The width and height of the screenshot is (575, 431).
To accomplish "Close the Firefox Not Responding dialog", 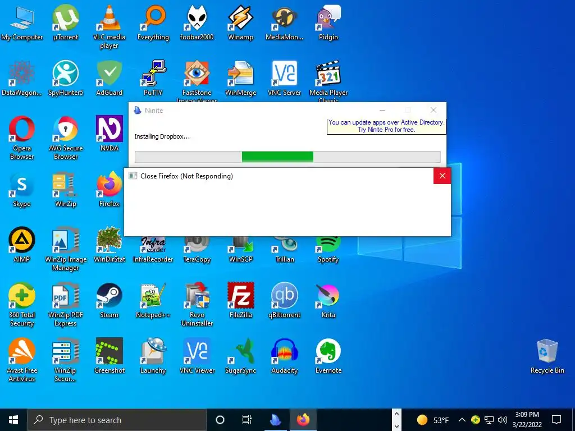I will [x=442, y=176].
